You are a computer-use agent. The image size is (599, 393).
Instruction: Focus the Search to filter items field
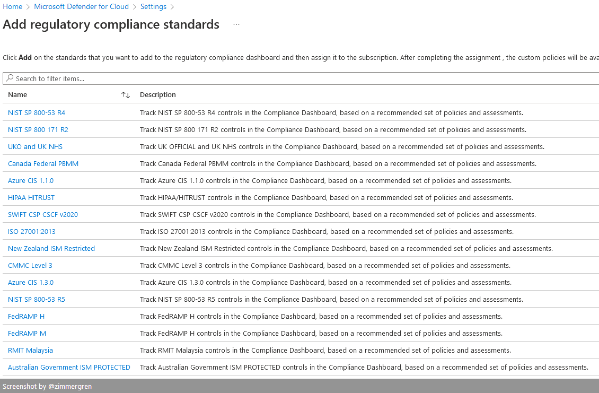(302, 78)
